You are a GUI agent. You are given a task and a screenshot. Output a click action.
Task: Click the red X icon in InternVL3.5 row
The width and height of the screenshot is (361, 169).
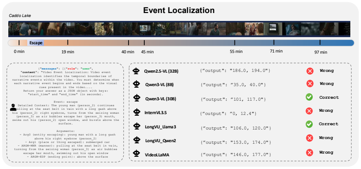pos(309,111)
